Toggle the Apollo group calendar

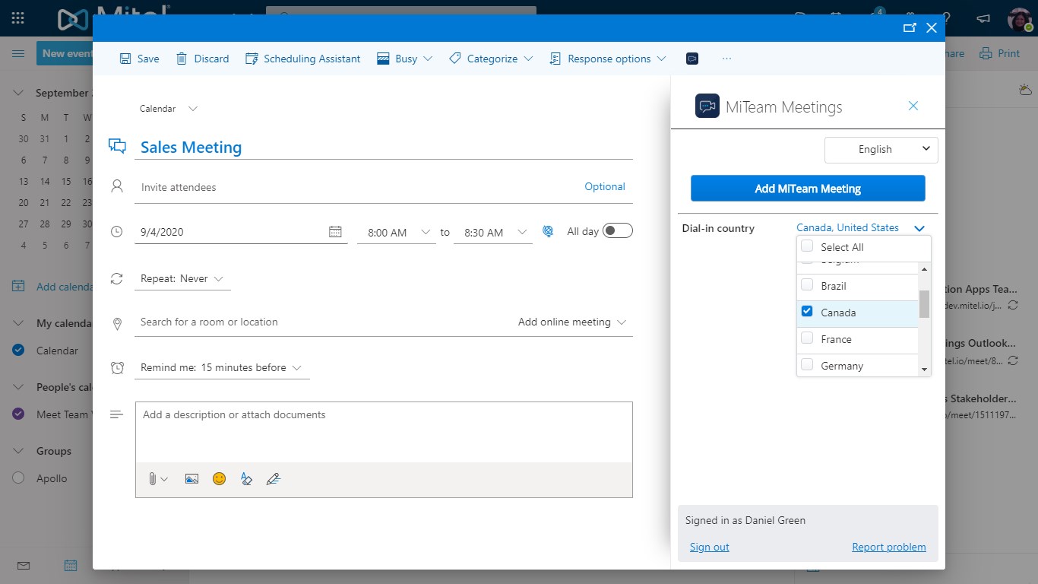pyautogui.click(x=18, y=478)
